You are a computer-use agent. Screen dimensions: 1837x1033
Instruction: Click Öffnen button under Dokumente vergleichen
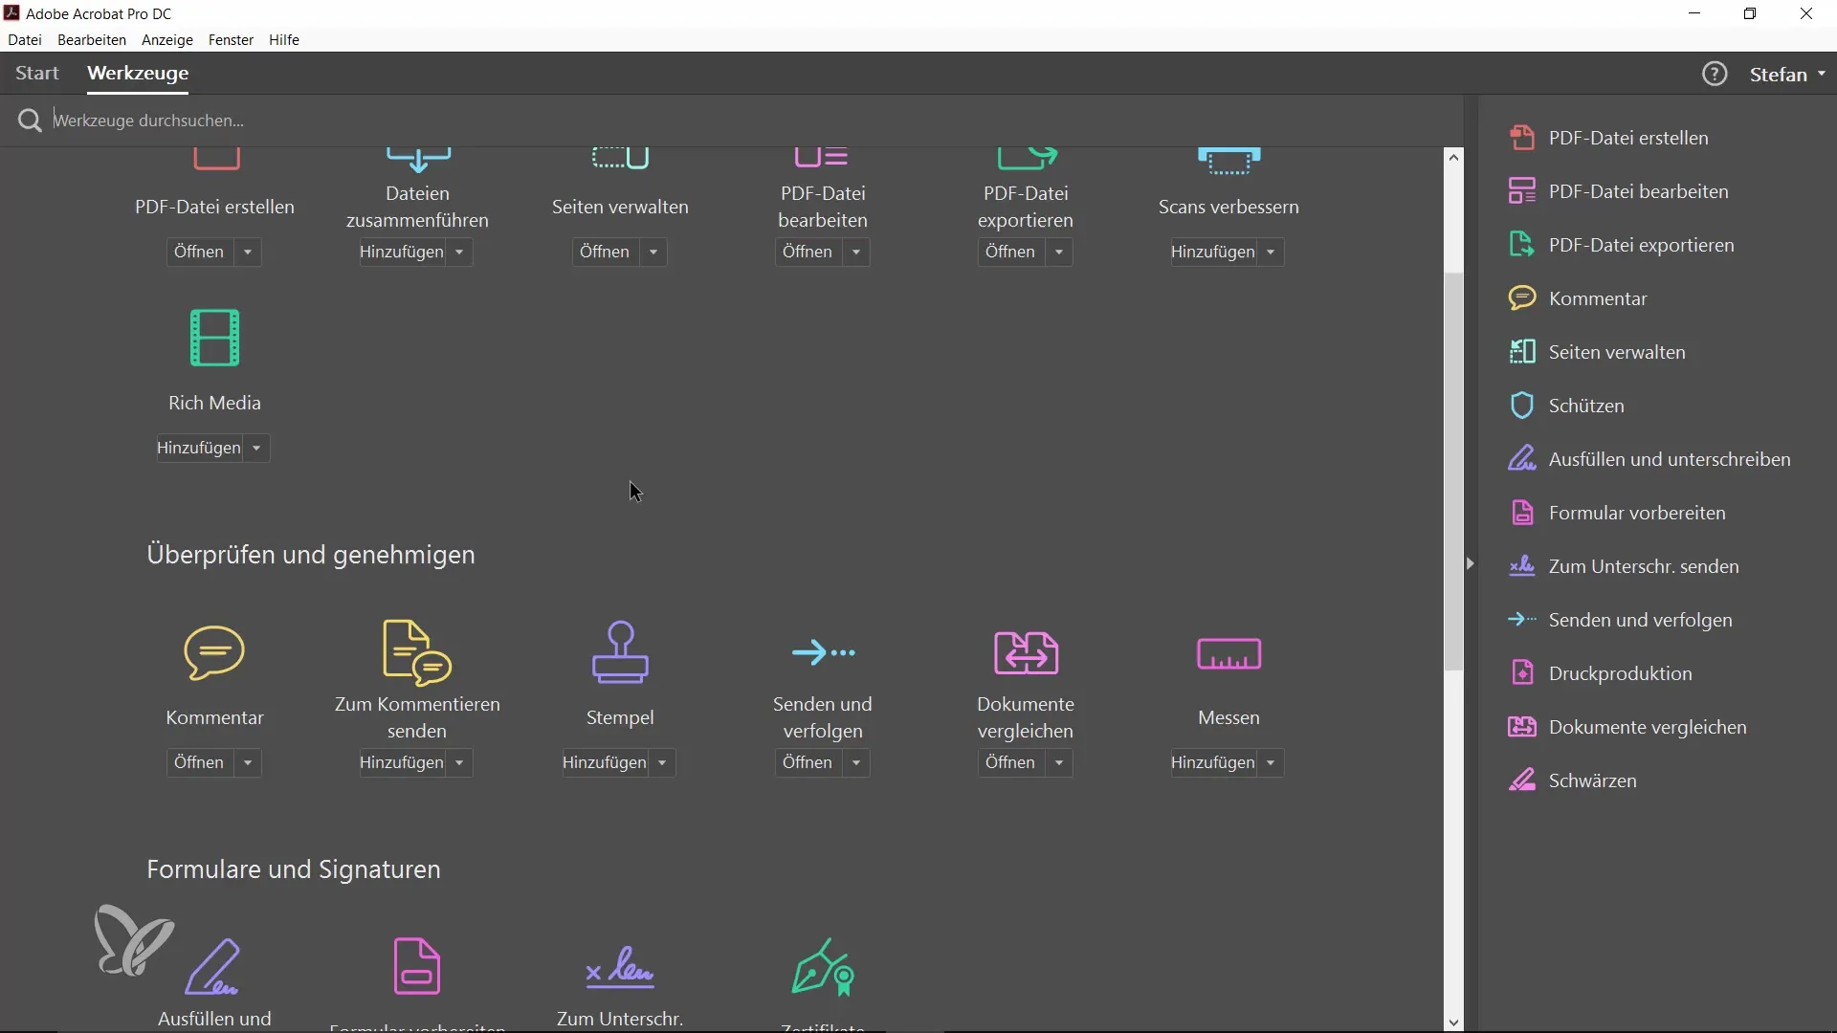click(1010, 763)
